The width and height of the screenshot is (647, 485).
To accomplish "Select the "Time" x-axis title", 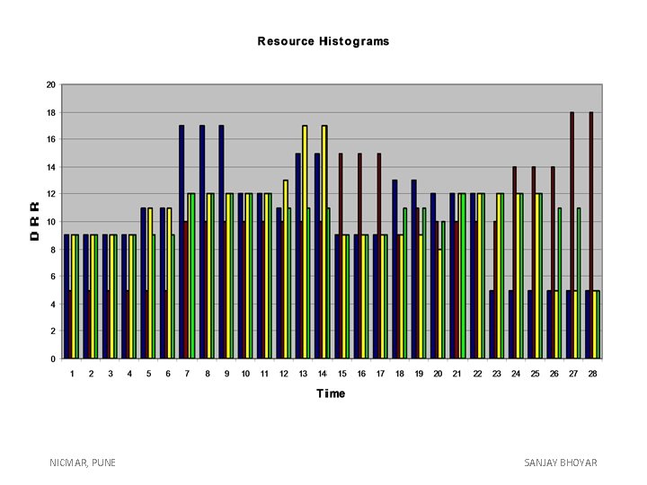I will coord(331,393).
